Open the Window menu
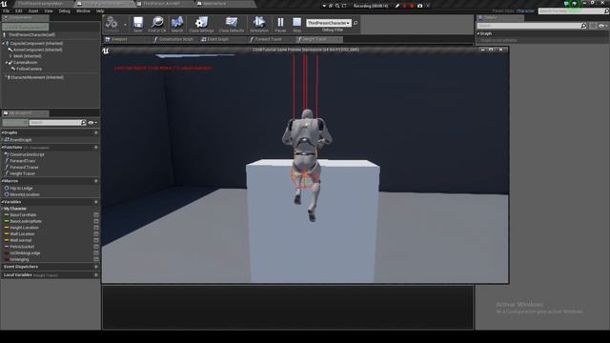 [x=83, y=10]
